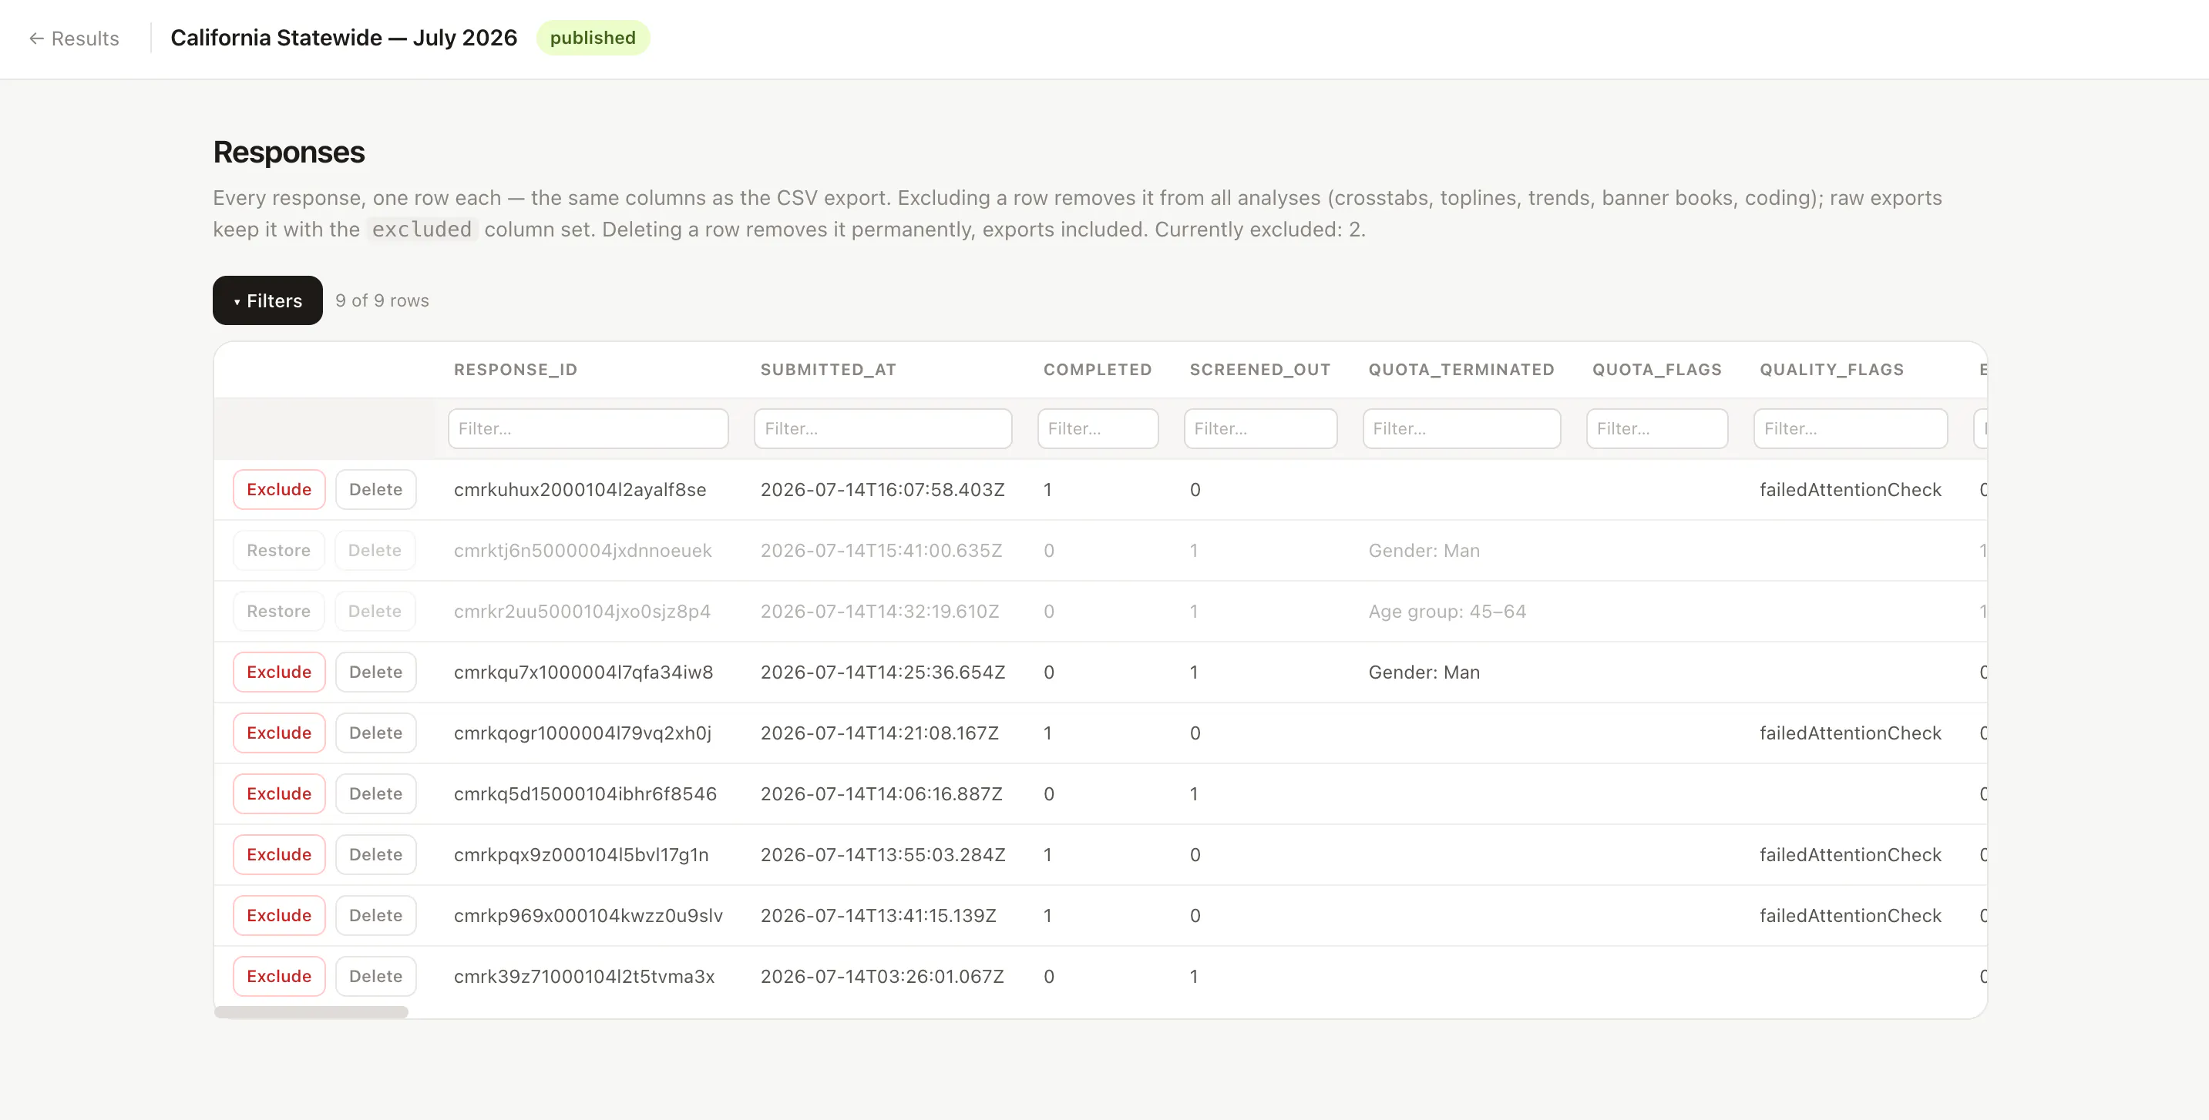Screen dimensions: 2209x1120
Task: Delete response cmrkr2uu5000104jxo0sjz8p4
Action: [x=375, y=611]
